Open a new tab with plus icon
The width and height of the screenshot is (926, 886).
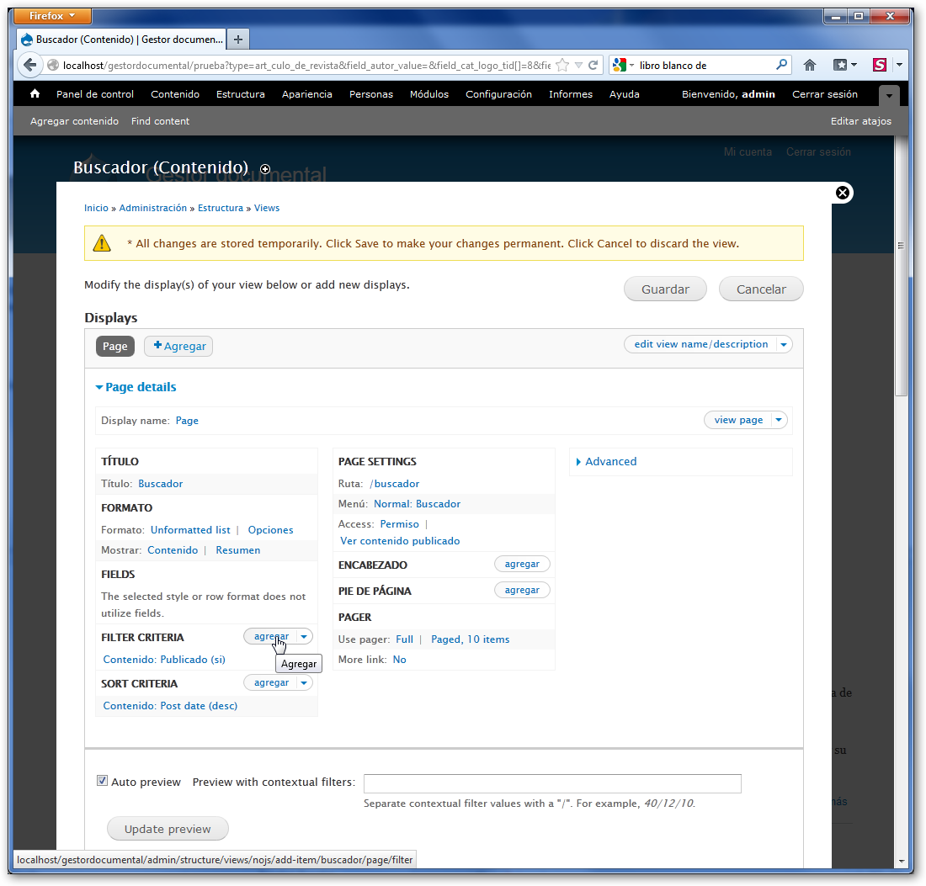[238, 40]
